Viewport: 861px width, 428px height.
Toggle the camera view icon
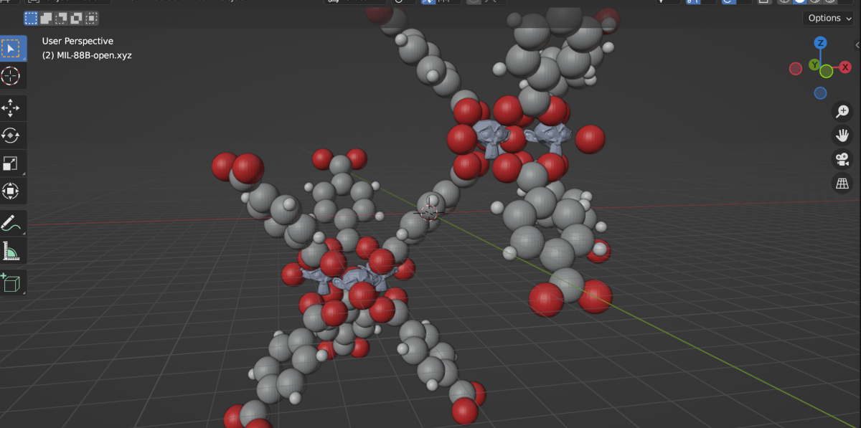(842, 159)
